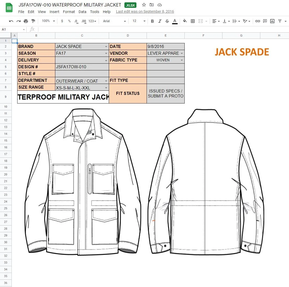The height and width of the screenshot is (287, 289).
Task: Click the Redo icon
Action: point(19,21)
